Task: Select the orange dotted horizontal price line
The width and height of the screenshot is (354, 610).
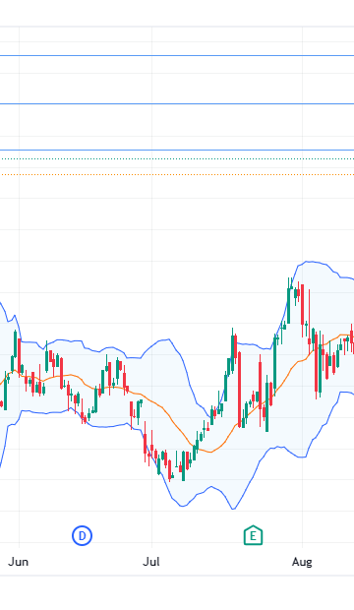Action: (177, 175)
